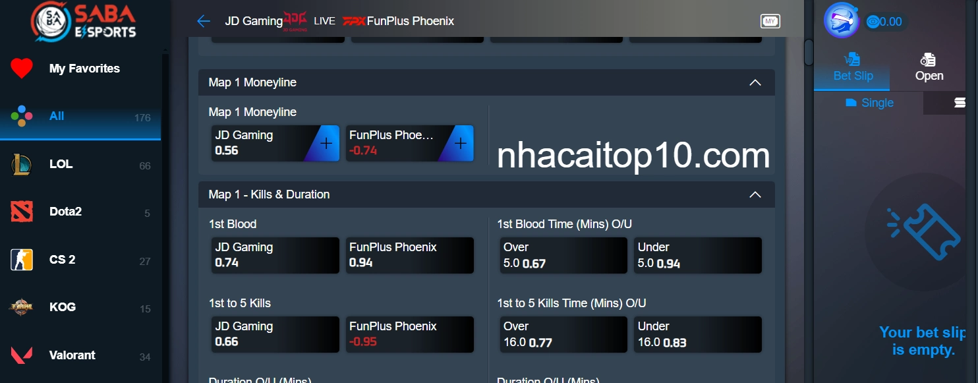The height and width of the screenshot is (383, 978).
Task: Click the 1st to 5 Kills Time heading
Action: tap(571, 303)
